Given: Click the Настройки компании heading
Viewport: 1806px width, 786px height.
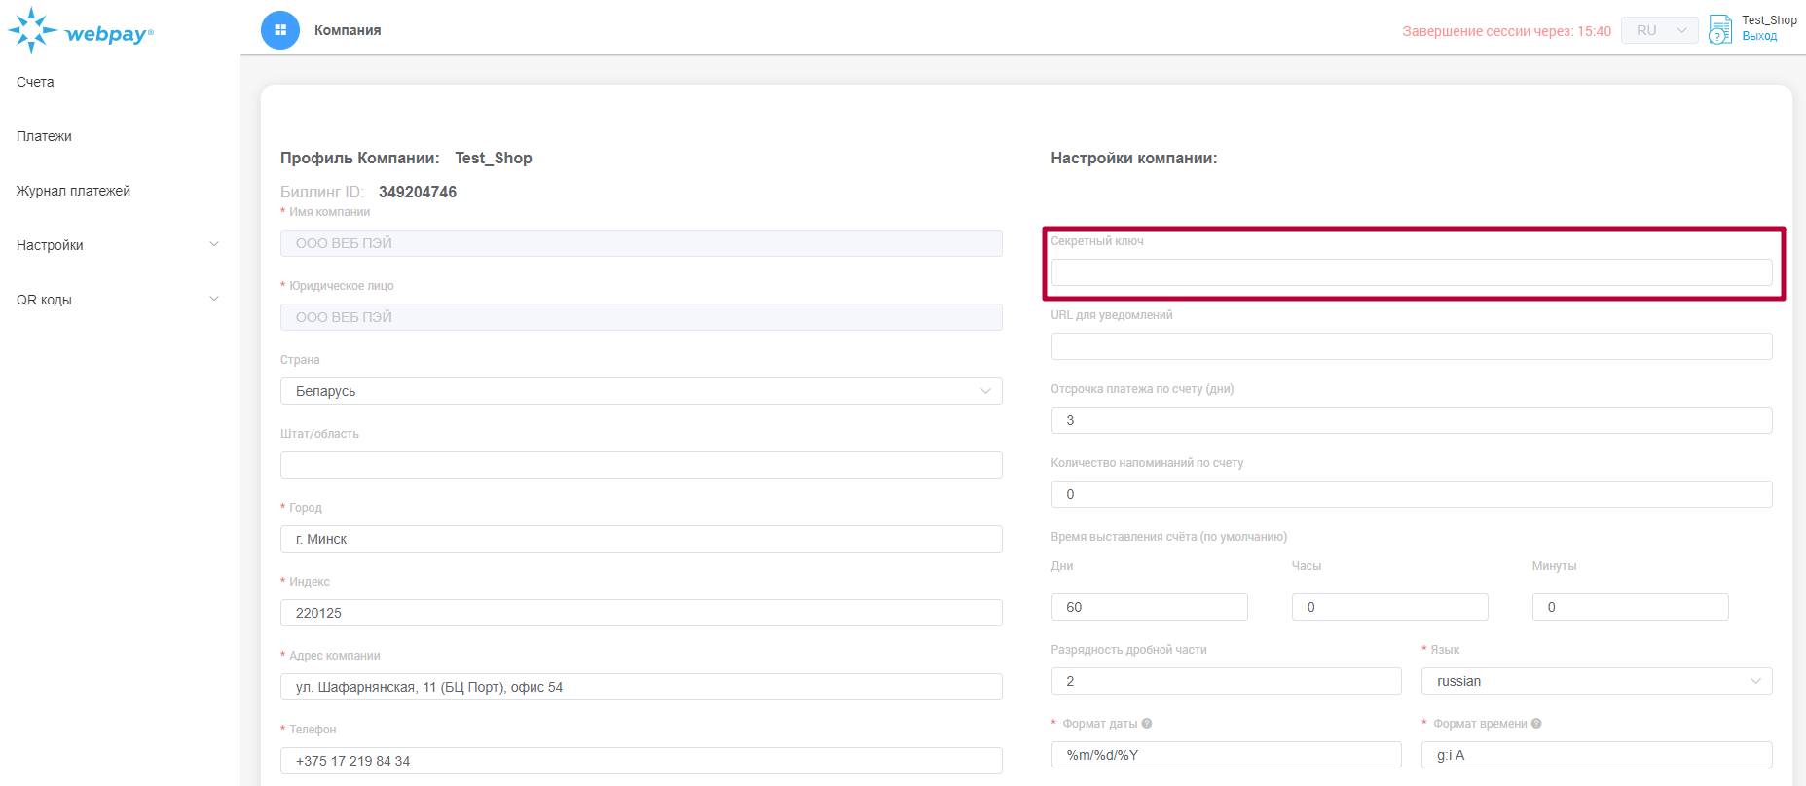Looking at the screenshot, I should click(1134, 158).
